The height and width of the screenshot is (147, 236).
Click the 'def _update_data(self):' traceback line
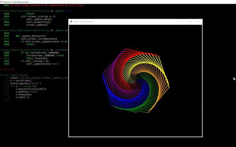31,36
